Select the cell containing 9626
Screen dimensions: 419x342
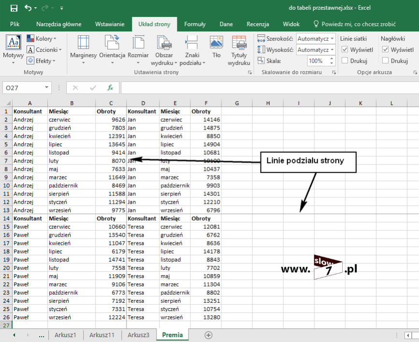(x=111, y=119)
